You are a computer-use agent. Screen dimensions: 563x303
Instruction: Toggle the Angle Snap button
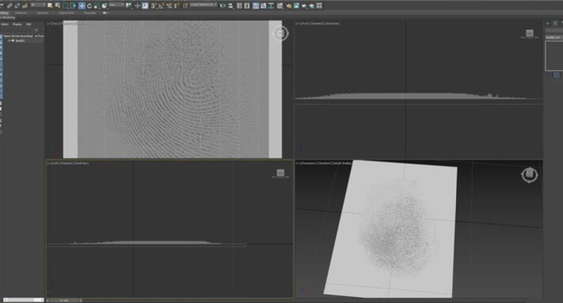coord(161,6)
